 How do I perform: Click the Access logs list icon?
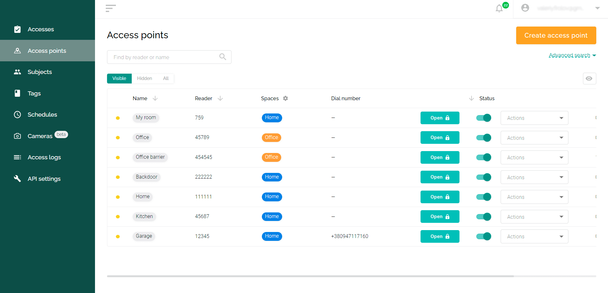[17, 157]
